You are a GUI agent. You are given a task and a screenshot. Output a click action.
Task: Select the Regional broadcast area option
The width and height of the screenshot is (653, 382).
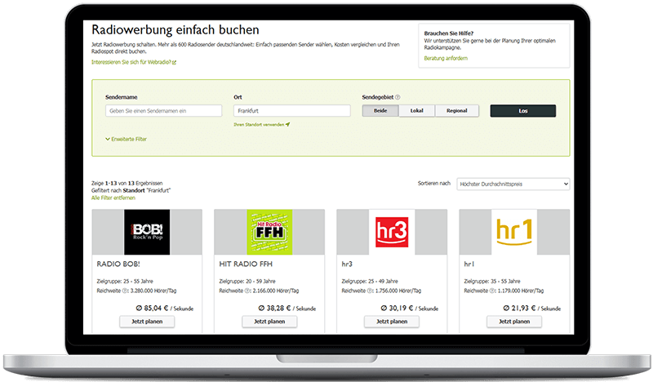pyautogui.click(x=456, y=111)
